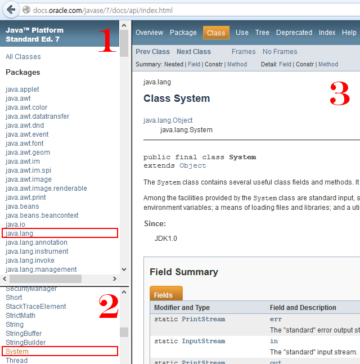Click the packages horizontal scrollbar thumb
The height and width of the screenshot is (364, 360).
point(46,278)
